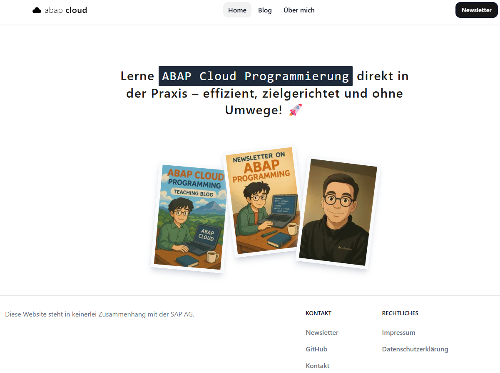
Task: Click the KONTAKT footer heading
Action: tap(318, 313)
